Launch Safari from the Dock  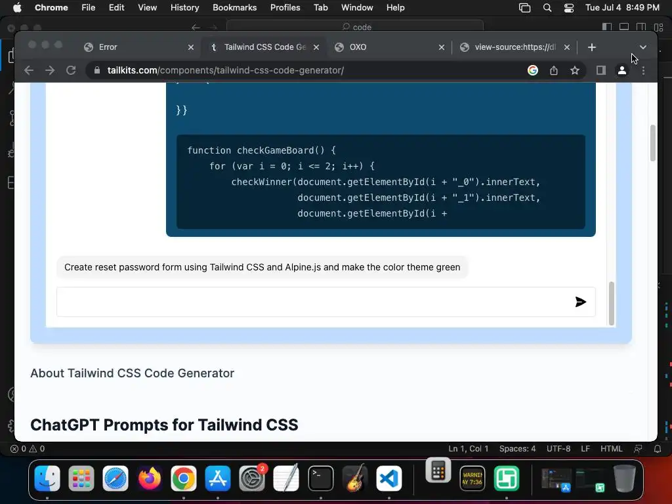coord(115,478)
